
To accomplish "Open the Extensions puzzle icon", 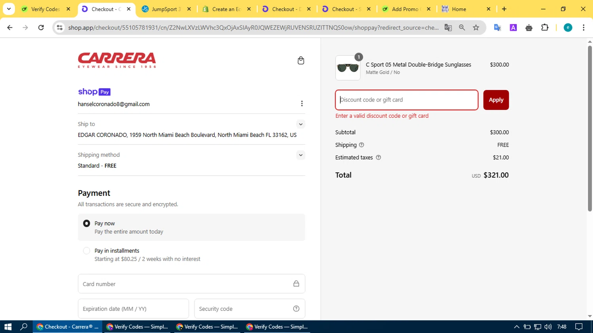I will 545,27.
